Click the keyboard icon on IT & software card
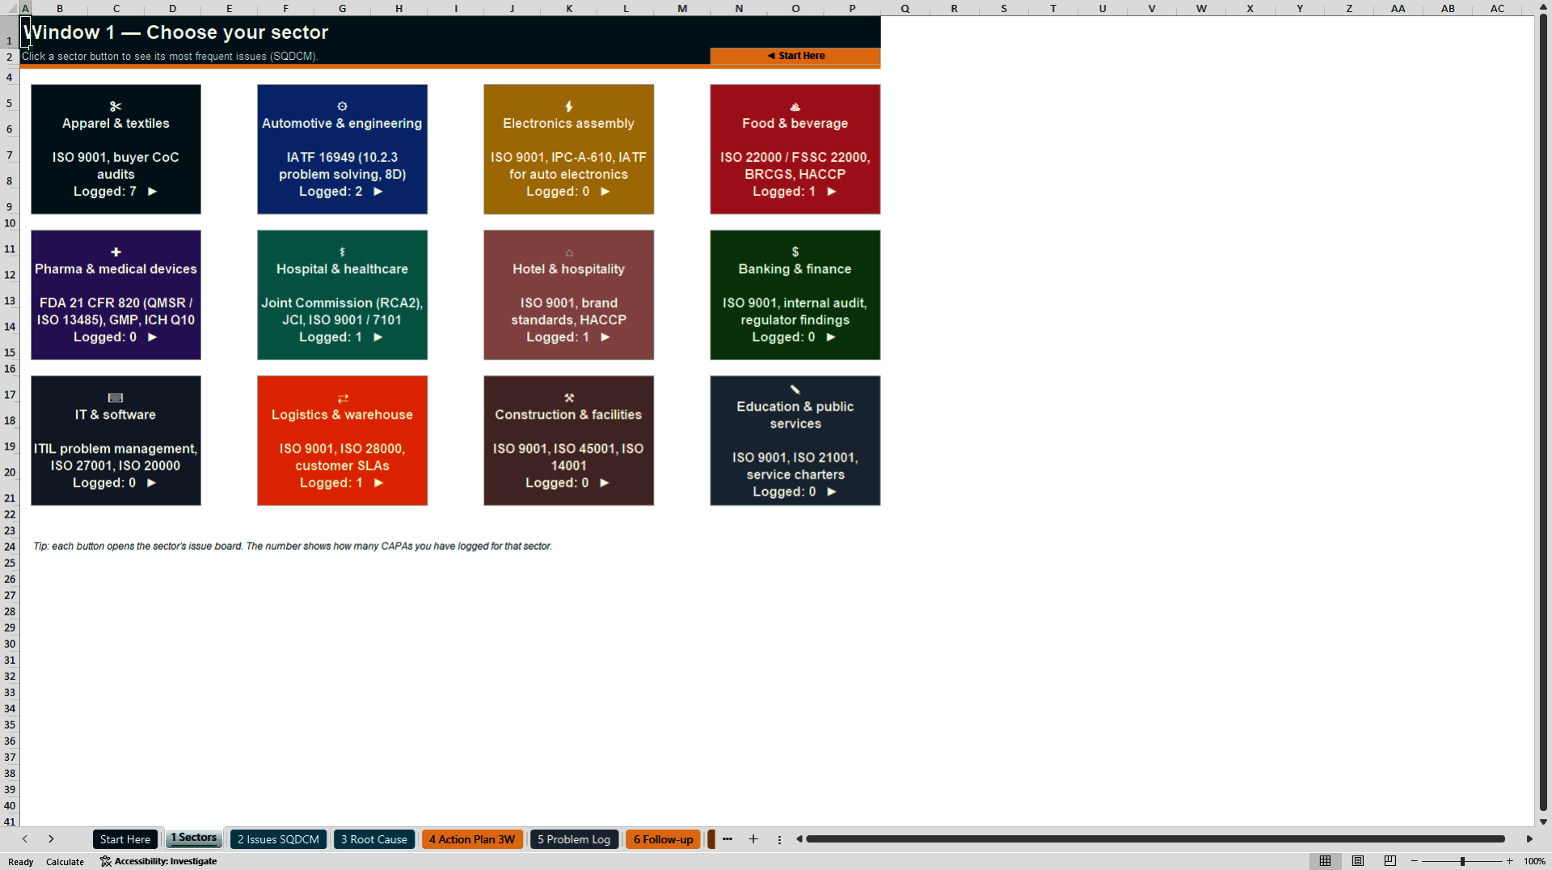Screen dimensions: 1552x870 point(116,397)
